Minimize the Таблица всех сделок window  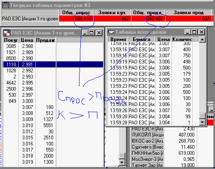coord(187,32)
